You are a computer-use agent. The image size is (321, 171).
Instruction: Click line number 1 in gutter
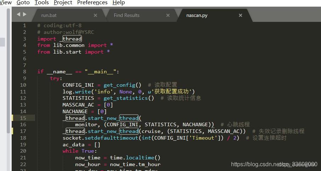24,25
